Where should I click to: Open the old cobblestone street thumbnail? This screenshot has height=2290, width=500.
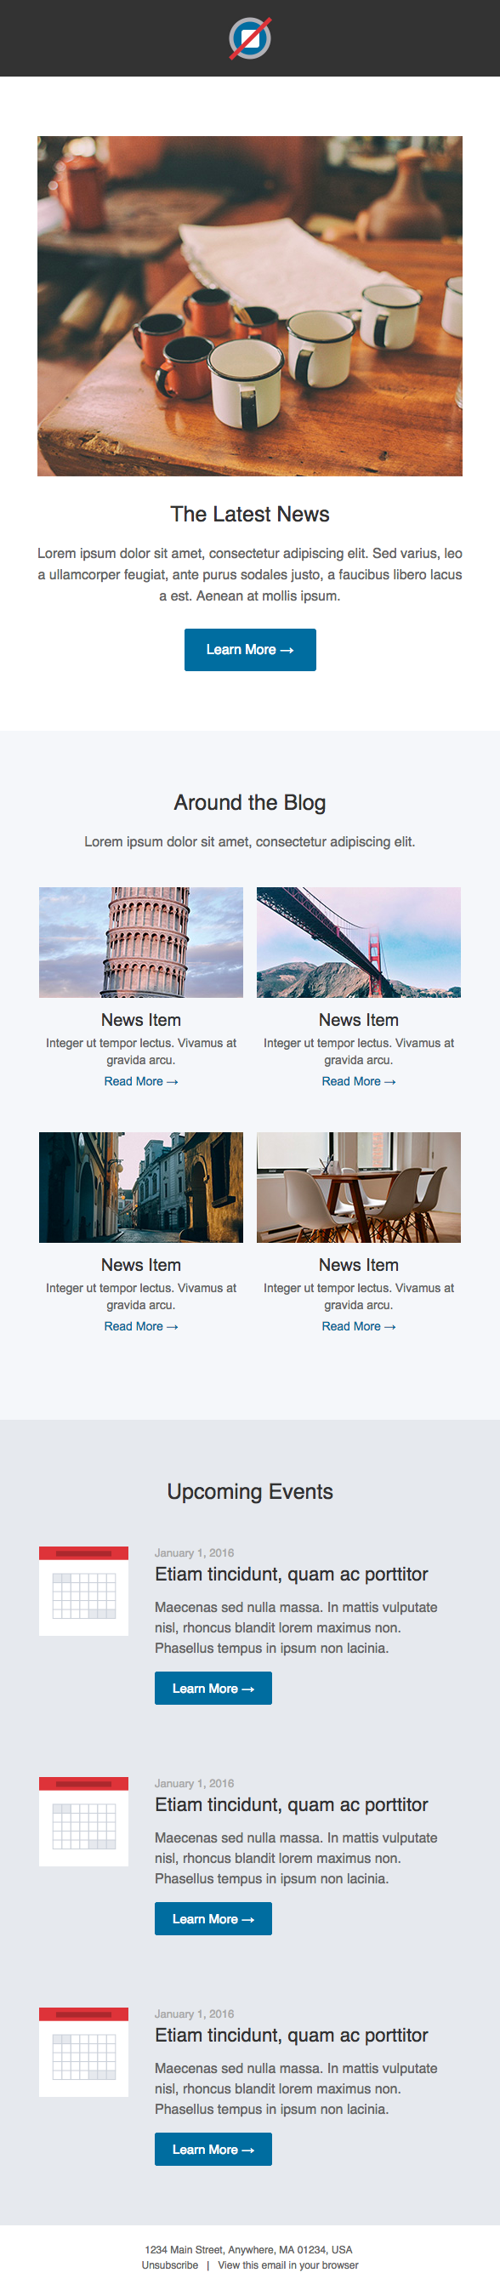tap(141, 1188)
